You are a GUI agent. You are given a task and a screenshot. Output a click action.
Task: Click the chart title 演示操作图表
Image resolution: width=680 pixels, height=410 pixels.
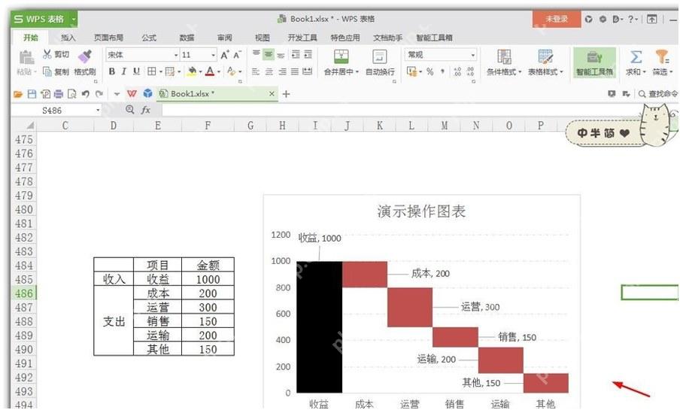tap(421, 211)
